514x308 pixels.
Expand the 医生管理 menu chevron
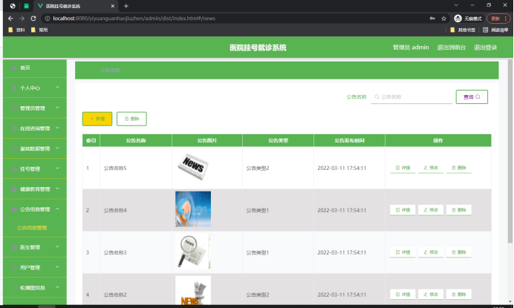tap(57, 246)
